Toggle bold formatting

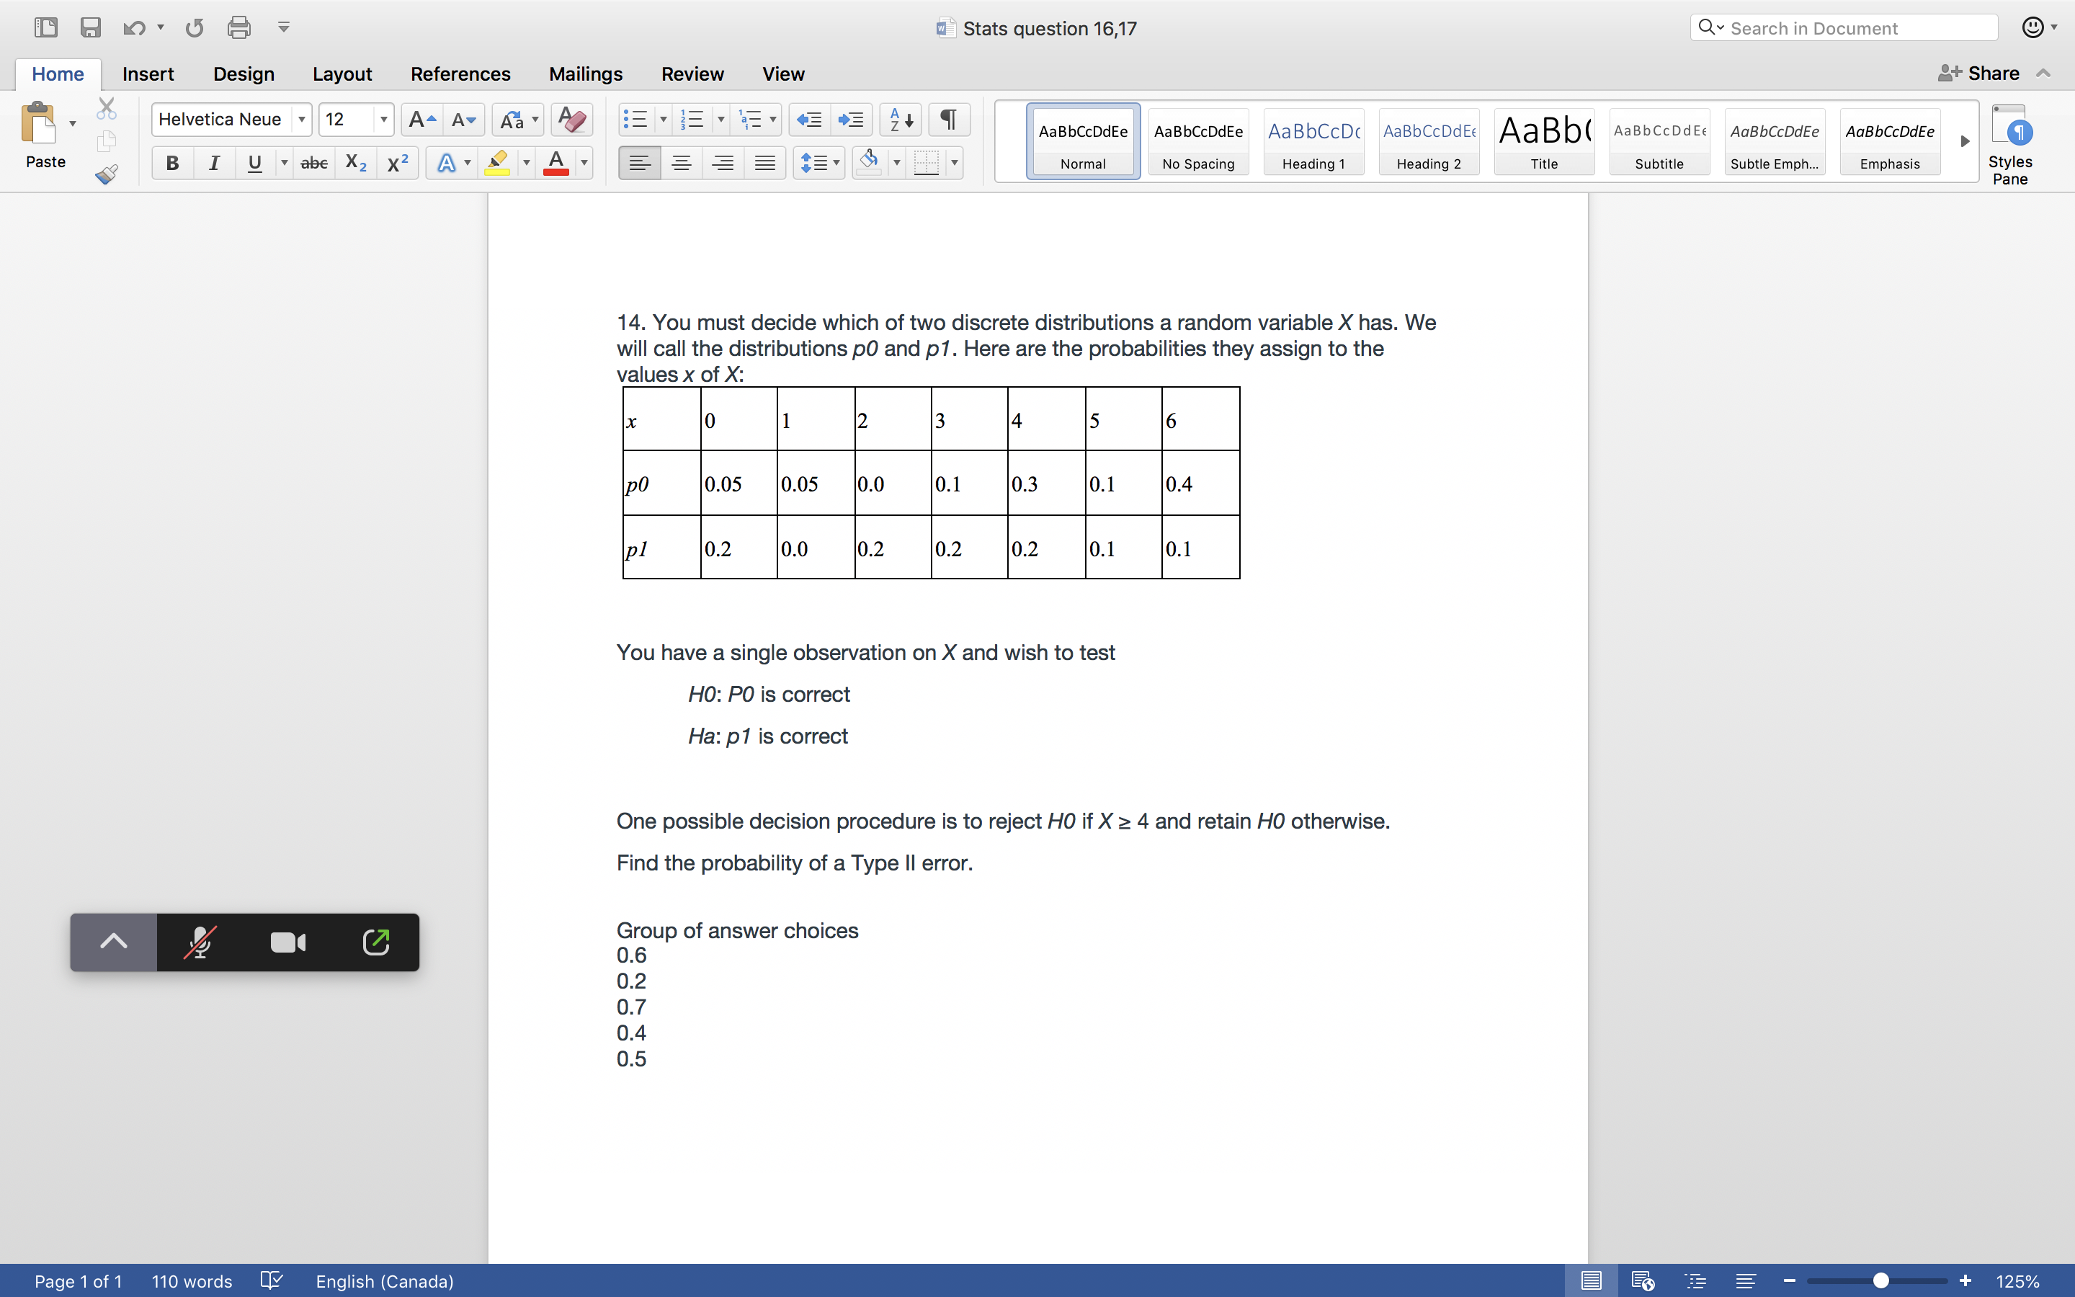(171, 162)
